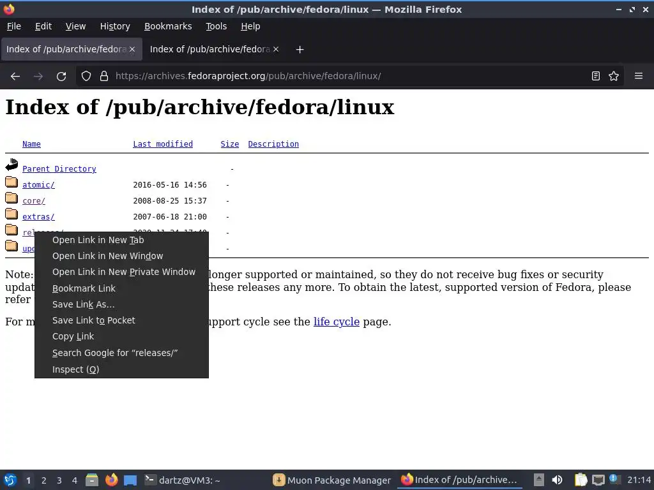Select Save Link As… entry

[x=121, y=304]
